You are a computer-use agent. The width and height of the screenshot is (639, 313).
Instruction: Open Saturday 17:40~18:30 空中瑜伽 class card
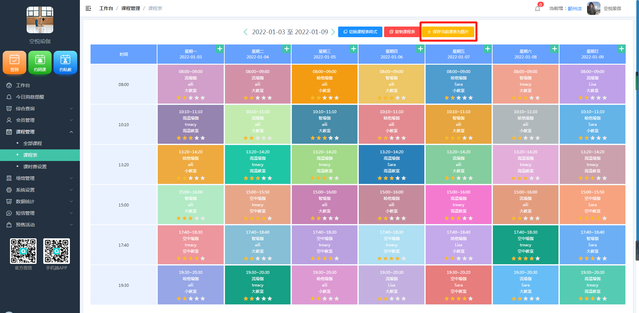526,245
